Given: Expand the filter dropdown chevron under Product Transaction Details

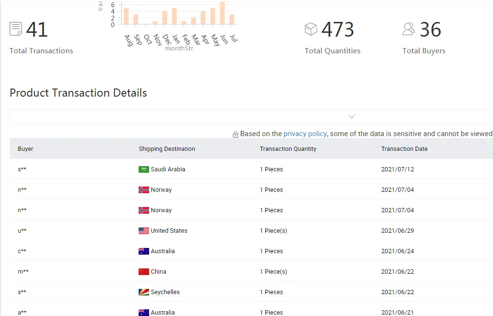Looking at the screenshot, I should (x=352, y=117).
